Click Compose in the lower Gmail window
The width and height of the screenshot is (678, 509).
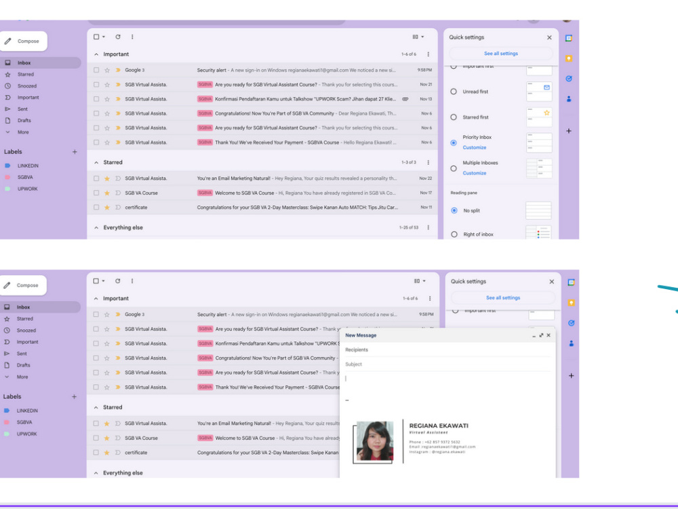pyautogui.click(x=23, y=285)
